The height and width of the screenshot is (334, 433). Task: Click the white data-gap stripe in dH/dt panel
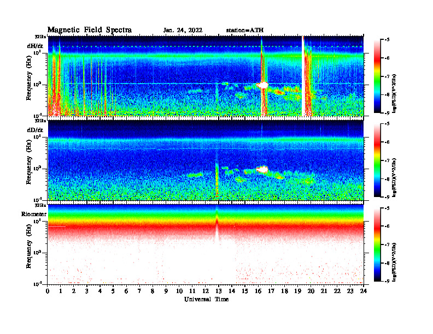pyautogui.click(x=303, y=76)
